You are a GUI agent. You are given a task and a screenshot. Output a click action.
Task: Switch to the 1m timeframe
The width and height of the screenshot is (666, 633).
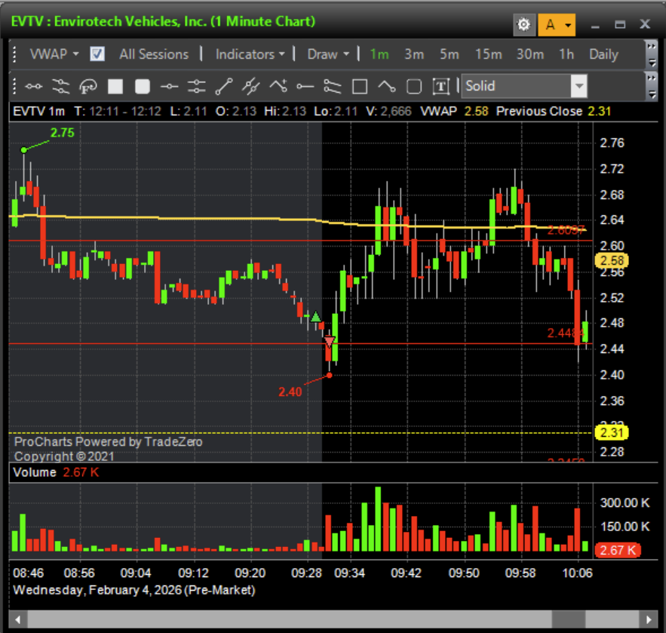coord(379,54)
